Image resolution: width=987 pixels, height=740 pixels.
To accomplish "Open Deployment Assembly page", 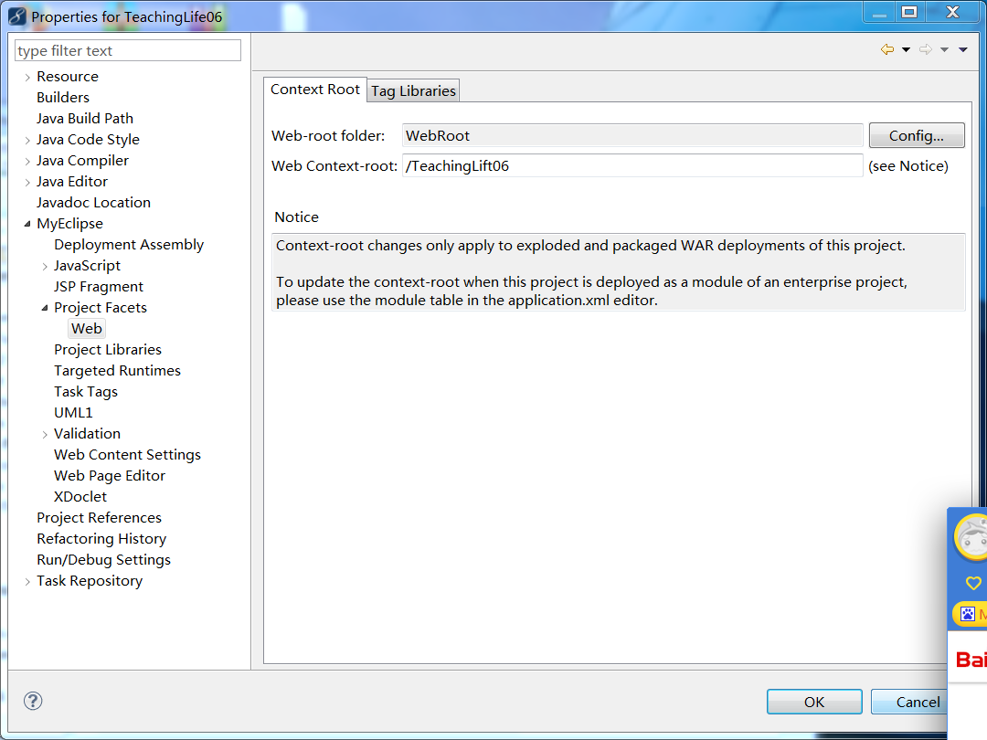I will point(129,245).
